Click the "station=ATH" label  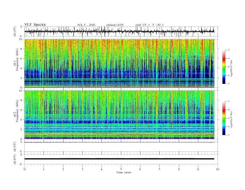[x=115, y=25]
